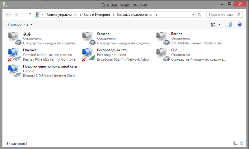Expand the arrow after Сетевые подключения

tap(157, 15)
